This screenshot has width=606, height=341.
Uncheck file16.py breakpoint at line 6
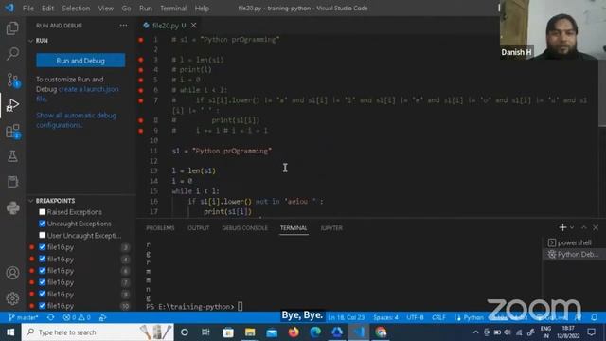42,270
